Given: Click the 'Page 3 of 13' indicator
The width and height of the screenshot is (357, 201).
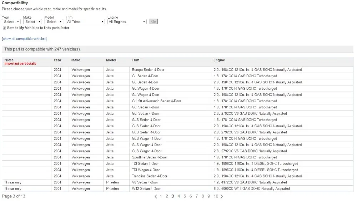Looking at the screenshot, I should [14, 196].
